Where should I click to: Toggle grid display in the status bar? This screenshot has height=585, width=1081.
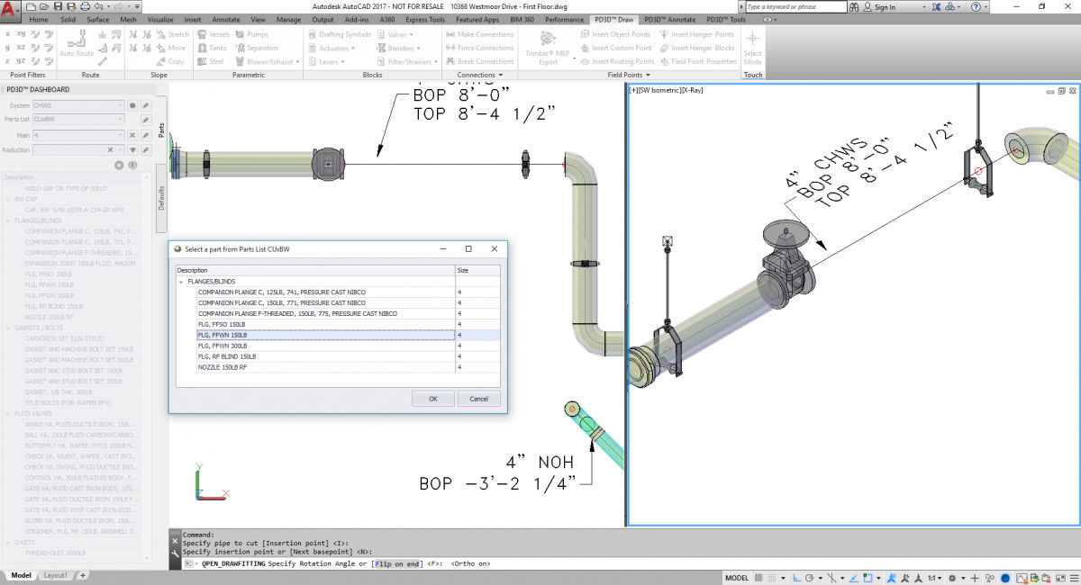coord(771,577)
